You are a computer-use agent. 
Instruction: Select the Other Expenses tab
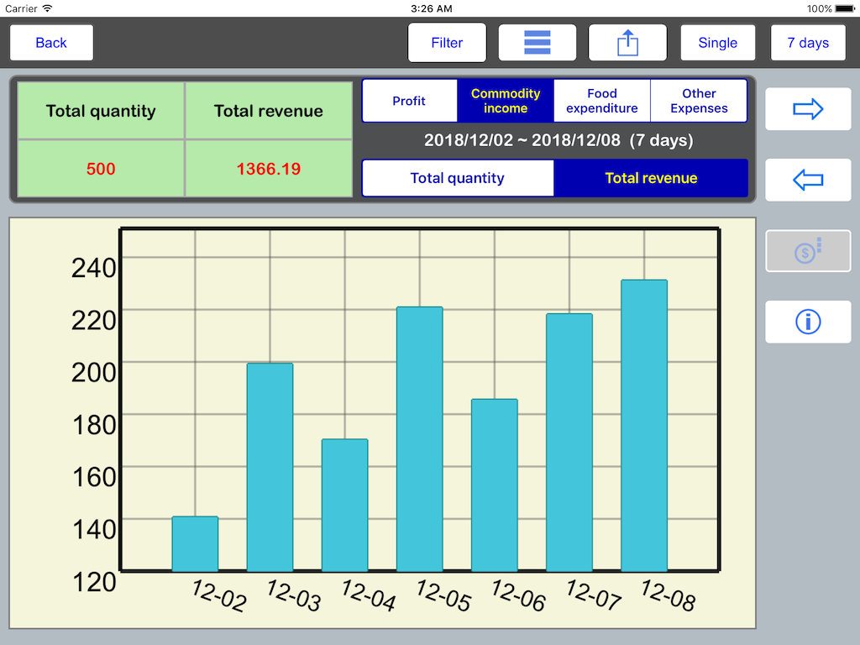coord(699,100)
